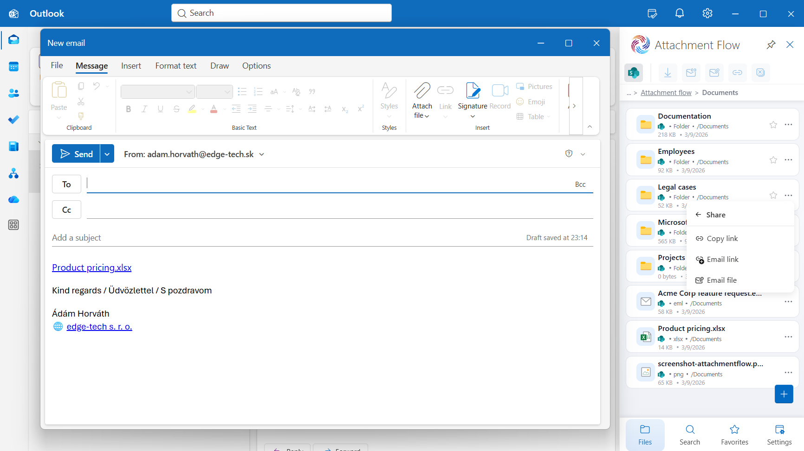Open People from the Outlook sidebar
This screenshot has height=451, width=804.
click(13, 93)
